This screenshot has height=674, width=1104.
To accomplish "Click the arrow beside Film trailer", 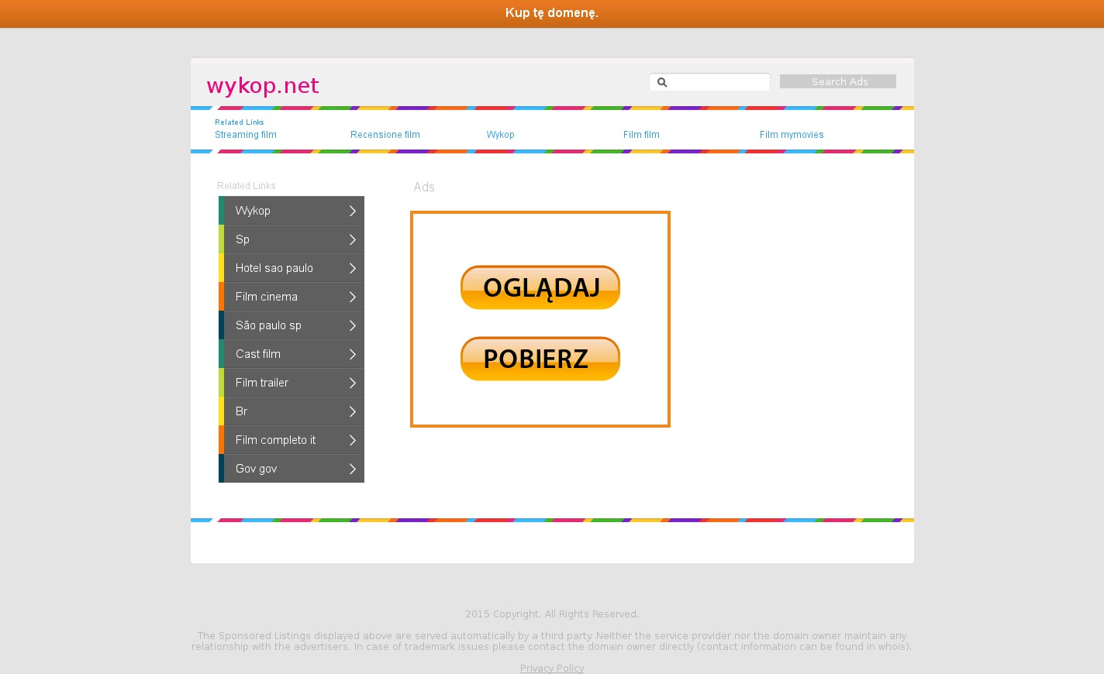I will 352,383.
